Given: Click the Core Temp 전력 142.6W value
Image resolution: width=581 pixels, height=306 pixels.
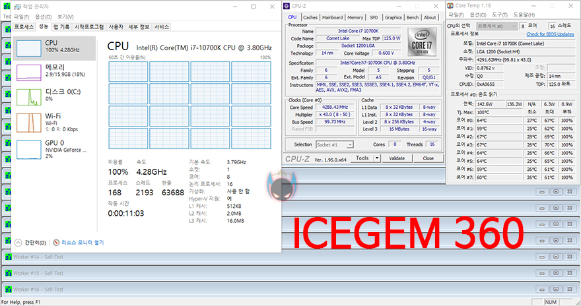Looking at the screenshot, I should (490, 104).
